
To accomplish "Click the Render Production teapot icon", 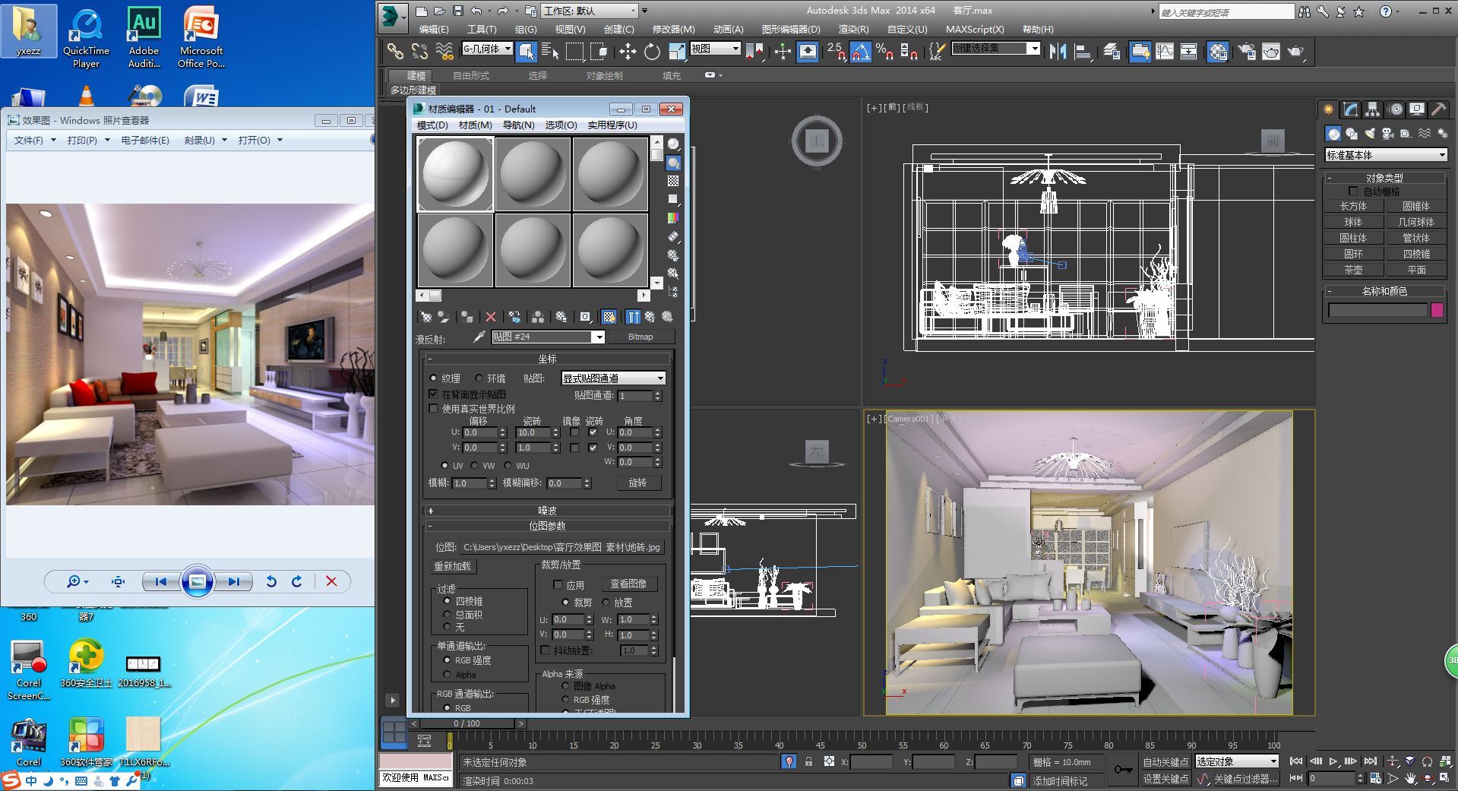I will (1296, 51).
